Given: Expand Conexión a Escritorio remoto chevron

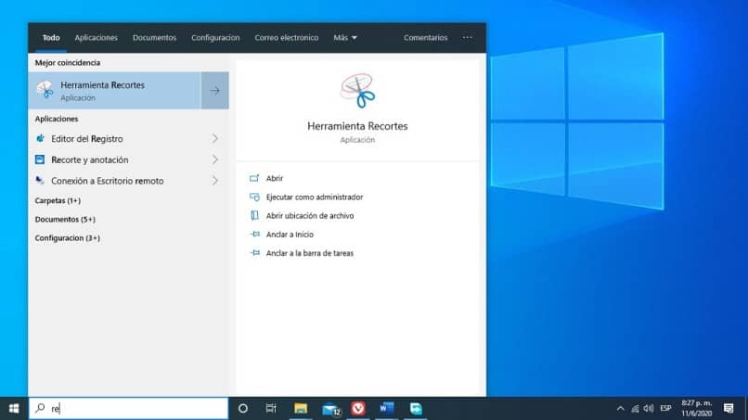Looking at the screenshot, I should pos(215,181).
